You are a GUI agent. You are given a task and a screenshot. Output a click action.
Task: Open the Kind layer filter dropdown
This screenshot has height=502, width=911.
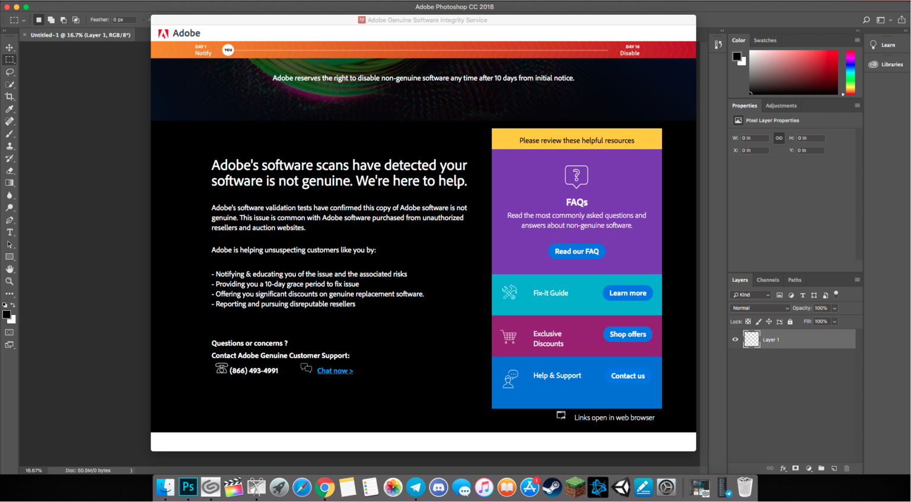[x=750, y=295]
